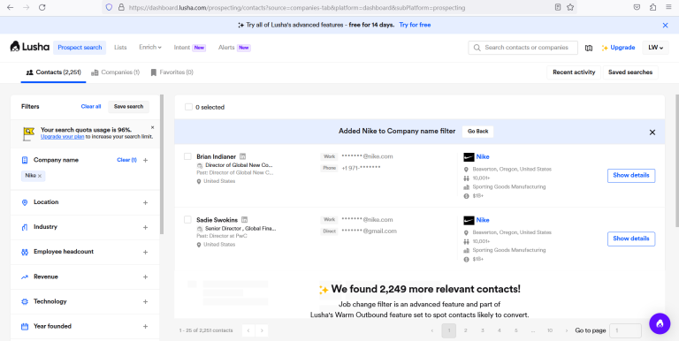Show details for Brian Indianer

tap(631, 176)
